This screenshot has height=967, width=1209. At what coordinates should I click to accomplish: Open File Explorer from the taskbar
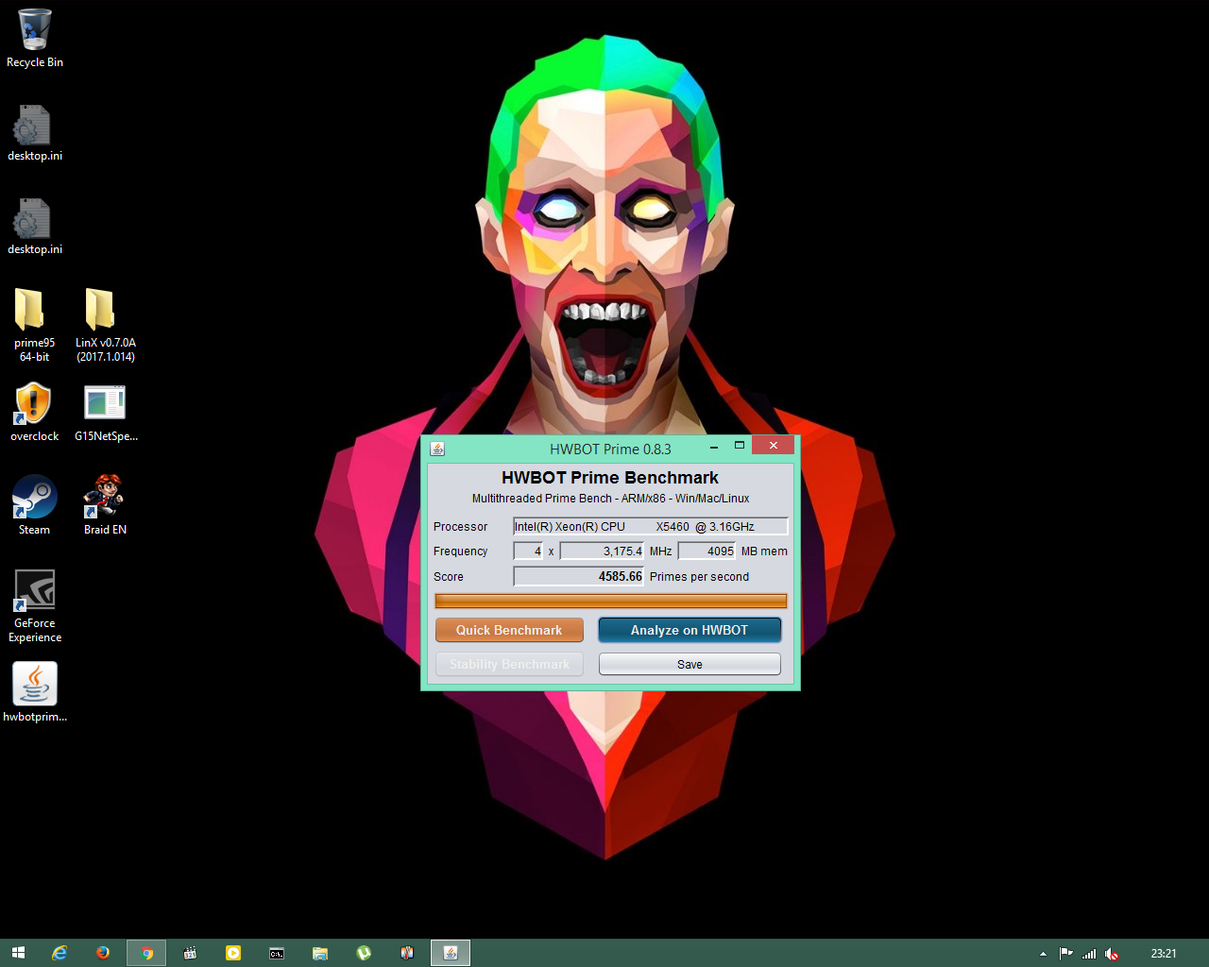320,953
